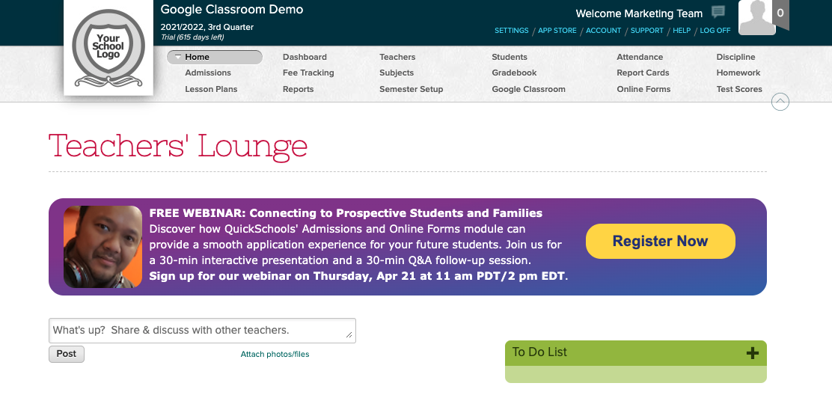832x395 pixels.
Task: Click the Log Off link
Action: click(715, 31)
